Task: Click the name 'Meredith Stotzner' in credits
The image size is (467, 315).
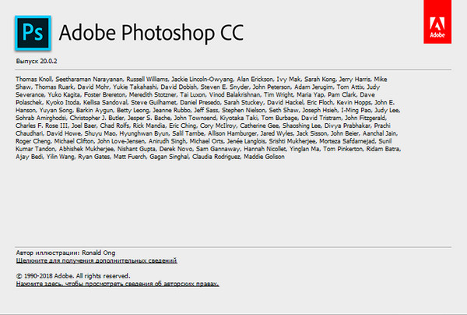Action: (153, 94)
